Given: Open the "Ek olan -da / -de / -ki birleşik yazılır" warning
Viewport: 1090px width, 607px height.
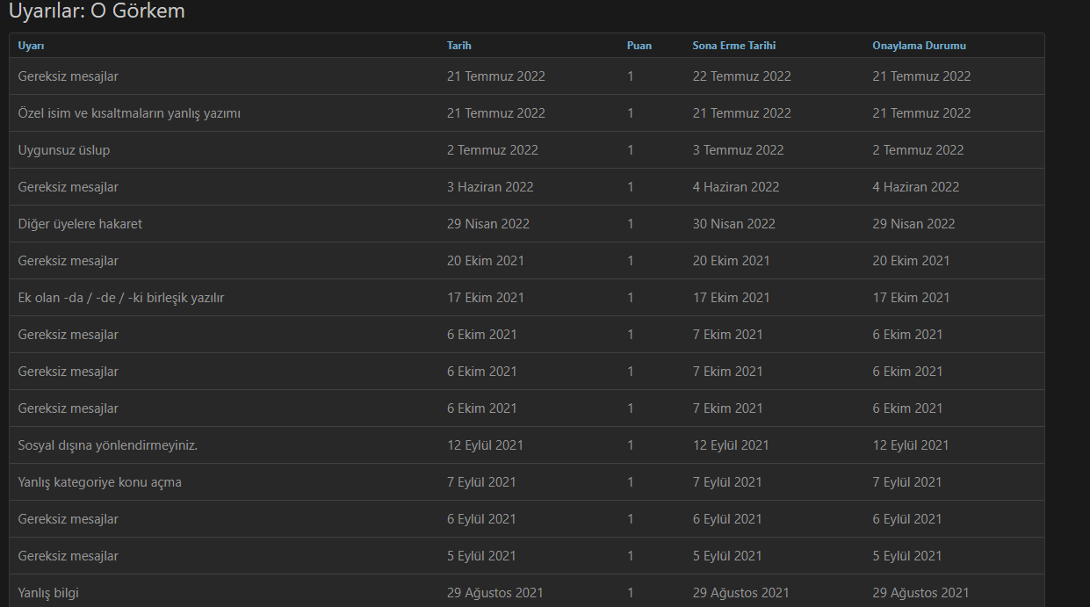Looking at the screenshot, I should tap(121, 298).
